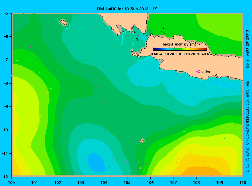Viewport: 252px width, 186px height.
Task: Click the x-axis label 110
Action: click(x=243, y=183)
